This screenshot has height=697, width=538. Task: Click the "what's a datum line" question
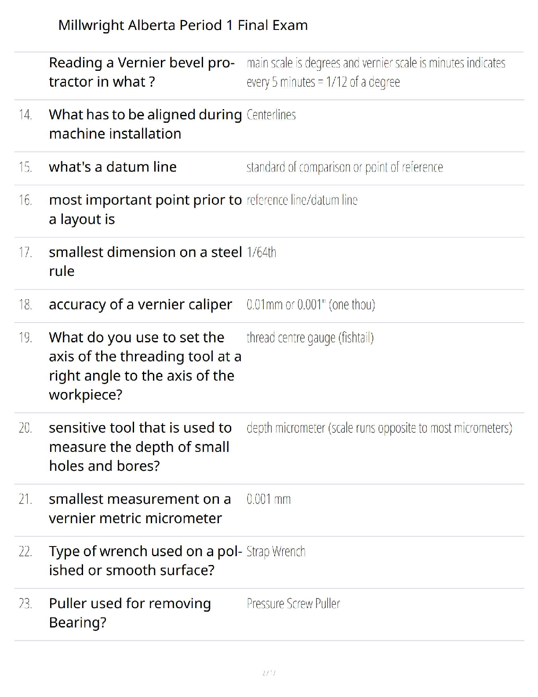113,167
